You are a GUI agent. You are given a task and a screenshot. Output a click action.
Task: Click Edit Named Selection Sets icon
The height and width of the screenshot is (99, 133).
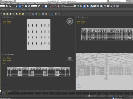62,6
